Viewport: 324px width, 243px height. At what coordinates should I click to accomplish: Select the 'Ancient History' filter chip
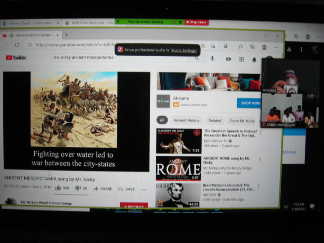[x=186, y=121]
